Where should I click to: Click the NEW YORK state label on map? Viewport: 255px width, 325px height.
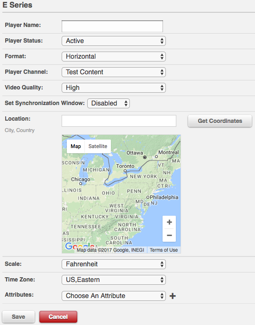(144, 176)
